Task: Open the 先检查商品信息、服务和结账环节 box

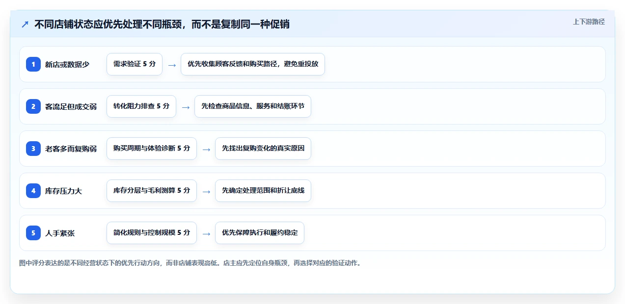Action: coord(253,106)
